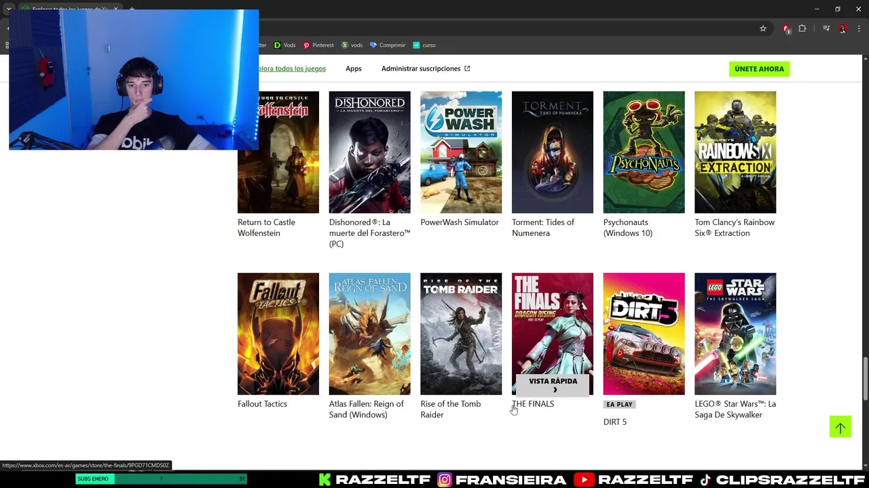Bookmark this page with the star icon
The image size is (869, 488).
(x=763, y=28)
